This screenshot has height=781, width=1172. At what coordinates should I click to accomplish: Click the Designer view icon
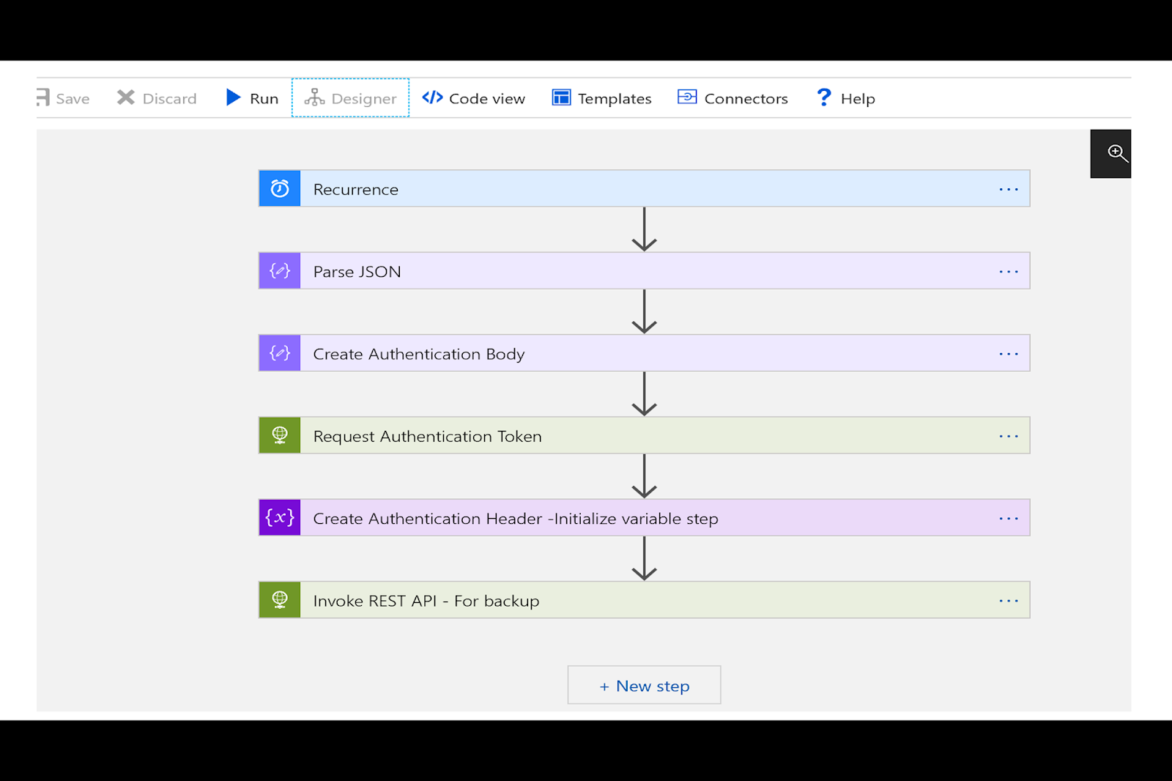315,97
